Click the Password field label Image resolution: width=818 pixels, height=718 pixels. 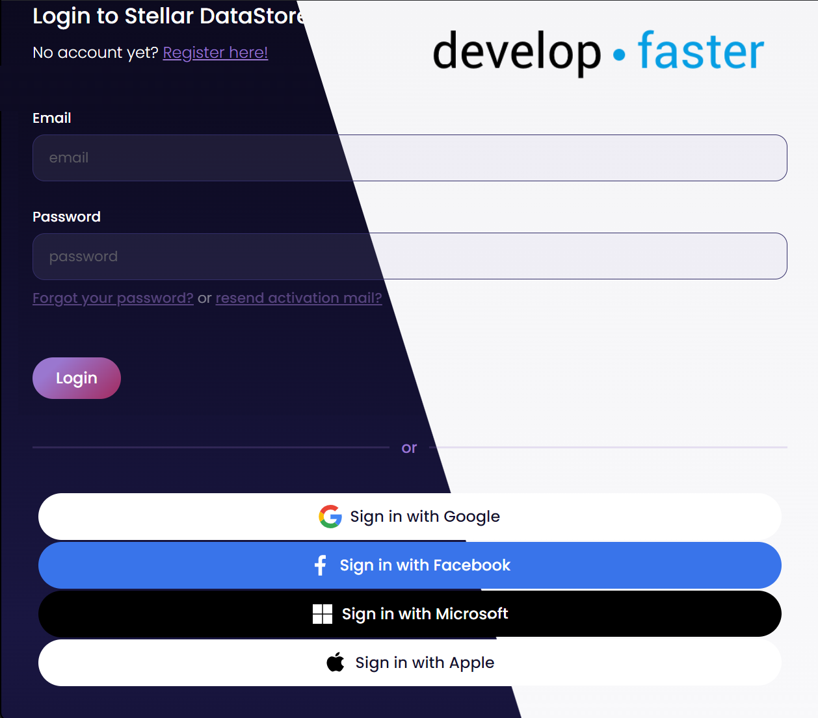(x=66, y=216)
